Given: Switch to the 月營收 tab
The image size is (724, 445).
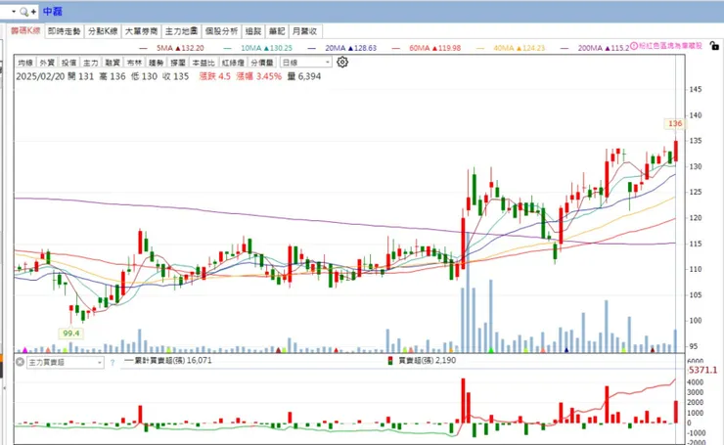Looking at the screenshot, I should click(304, 31).
